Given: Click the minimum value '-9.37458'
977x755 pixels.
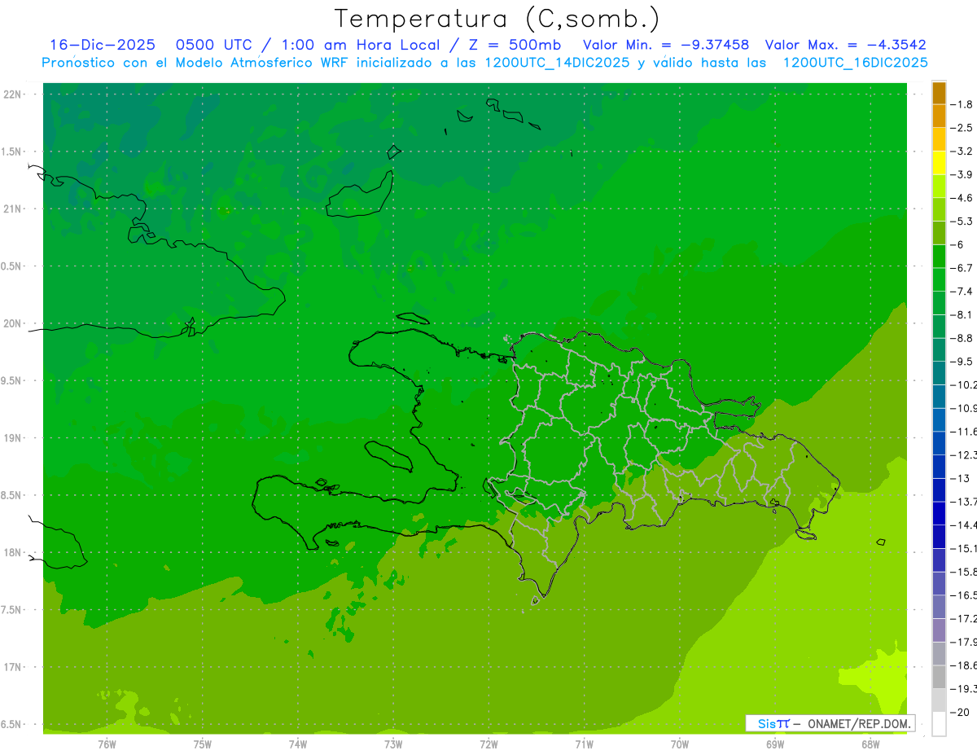Looking at the screenshot, I should 714,45.
